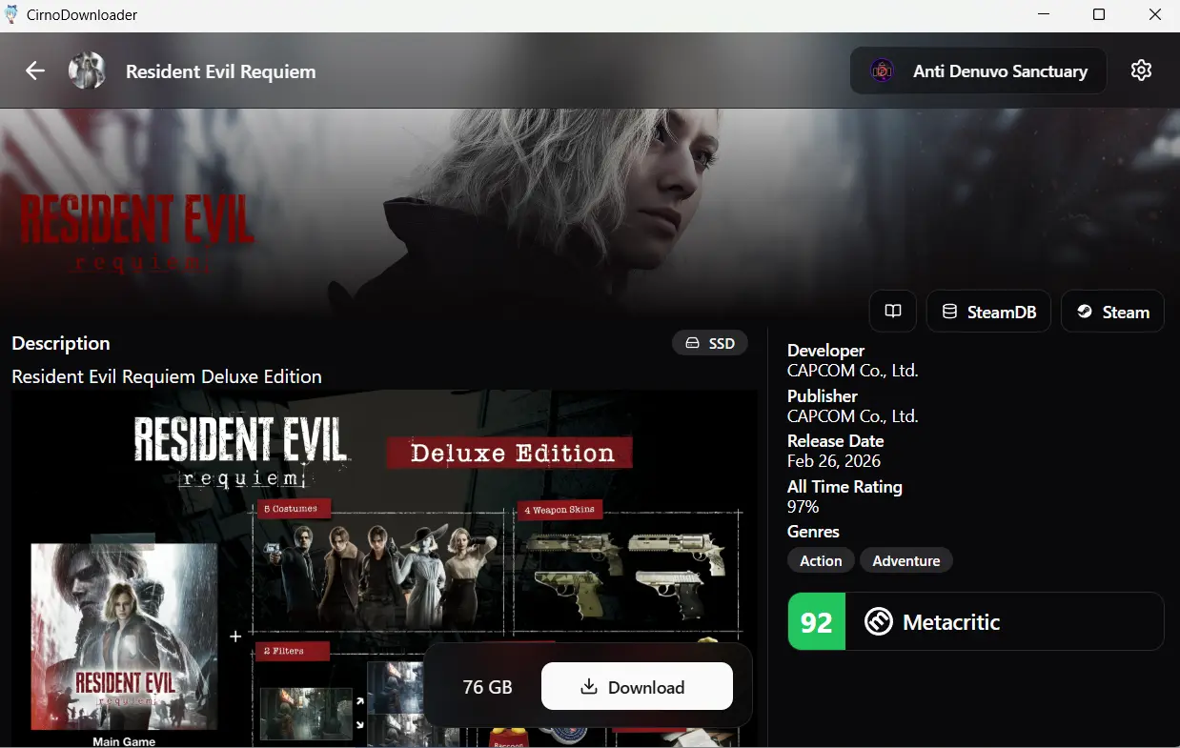Image resolution: width=1180 pixels, height=748 pixels.
Task: Open the settings gear icon
Action: coord(1141,71)
